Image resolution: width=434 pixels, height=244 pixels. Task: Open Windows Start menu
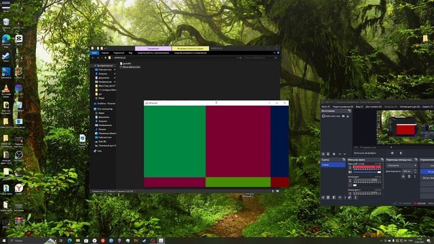(4, 241)
